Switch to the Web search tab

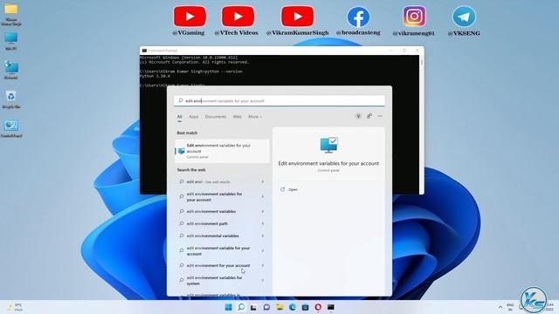point(237,117)
